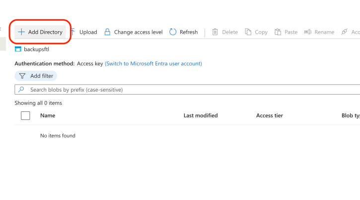Click the Delete trash icon
360x200 pixels.
[215, 32]
